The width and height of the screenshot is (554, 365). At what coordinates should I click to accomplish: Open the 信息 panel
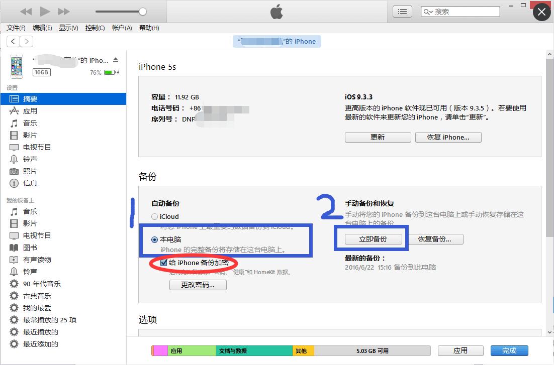(29, 183)
